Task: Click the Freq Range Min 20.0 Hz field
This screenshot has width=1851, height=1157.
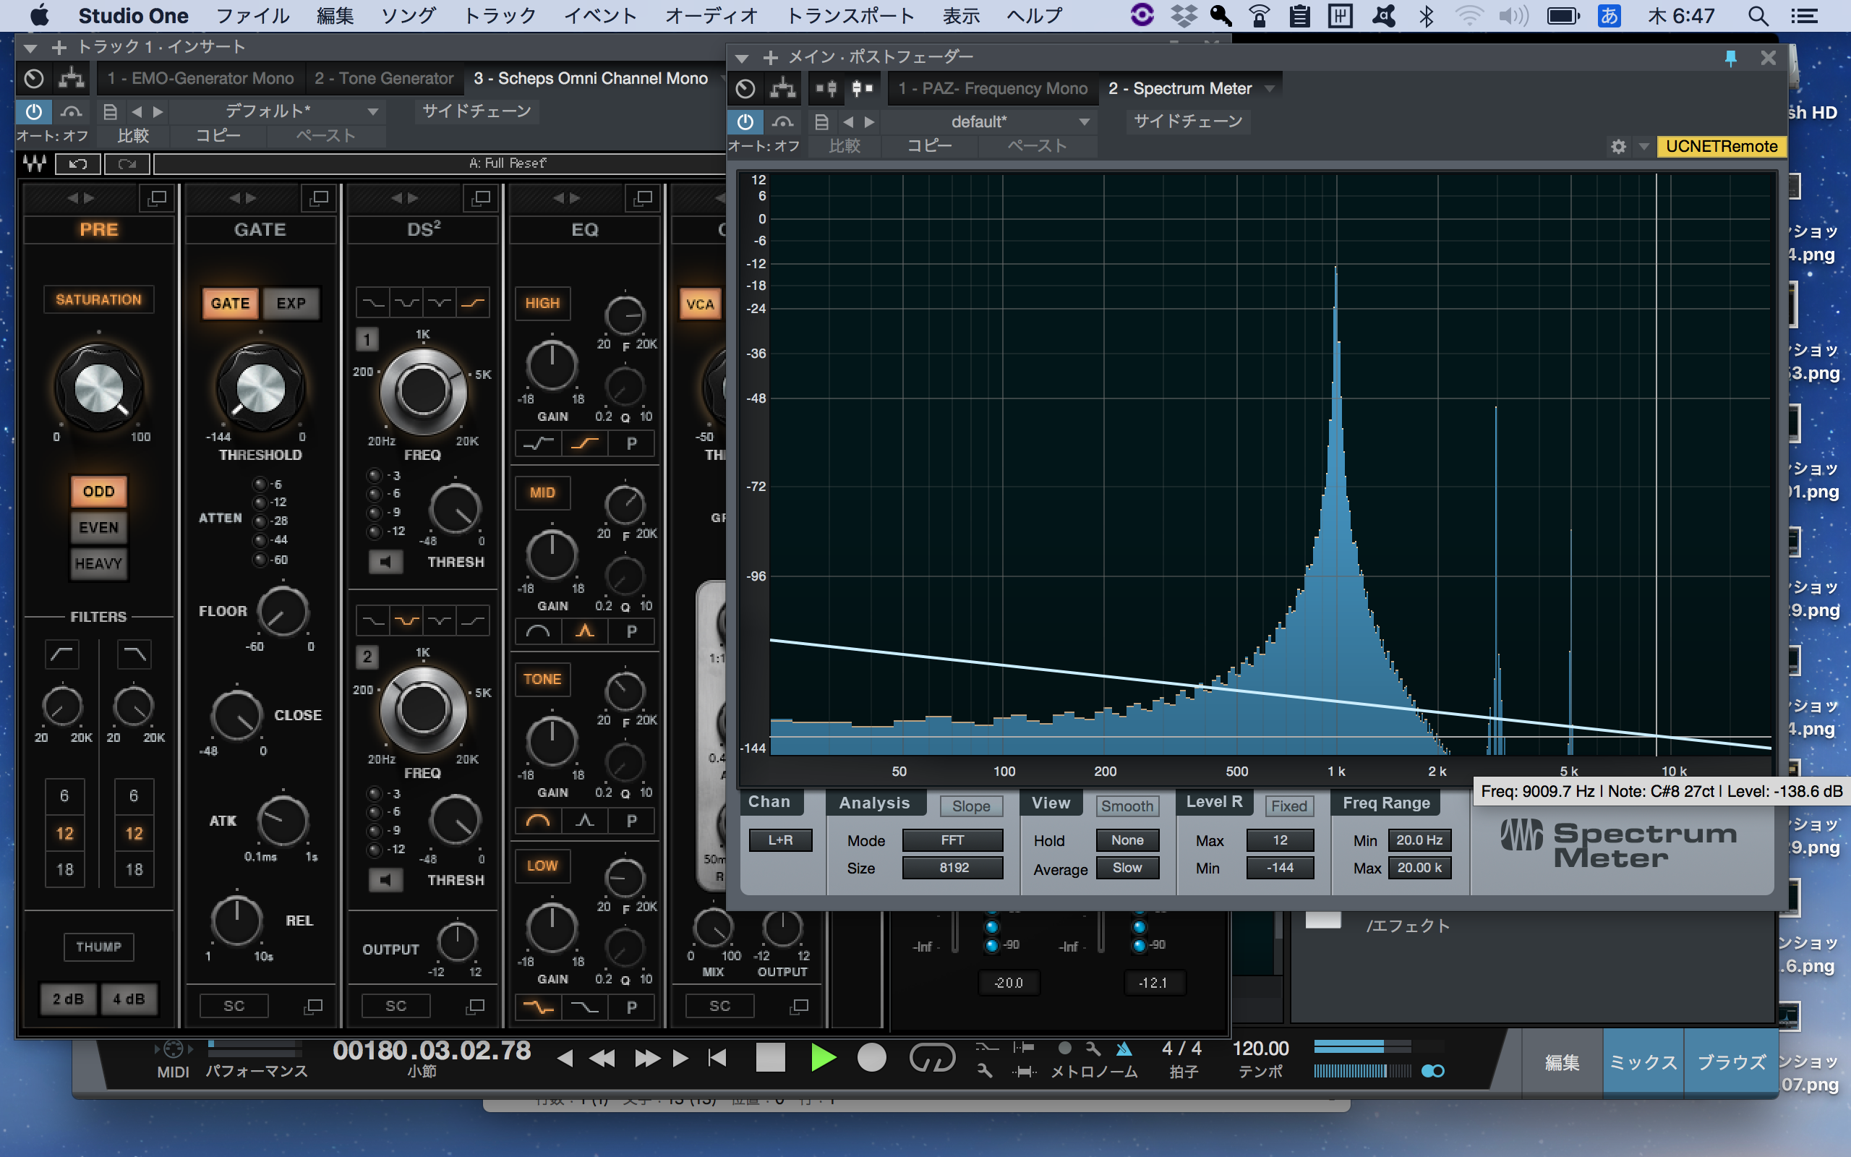Action: tap(1419, 840)
